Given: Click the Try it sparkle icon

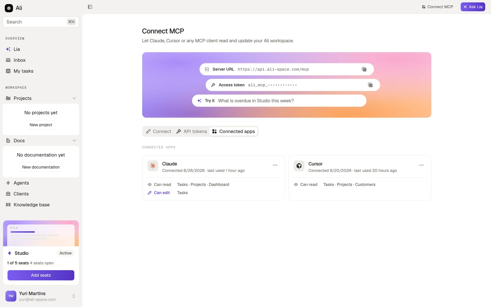Looking at the screenshot, I should tap(199, 101).
